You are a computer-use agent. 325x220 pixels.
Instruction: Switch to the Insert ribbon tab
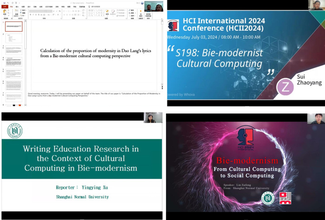pyautogui.click(x=17, y=7)
